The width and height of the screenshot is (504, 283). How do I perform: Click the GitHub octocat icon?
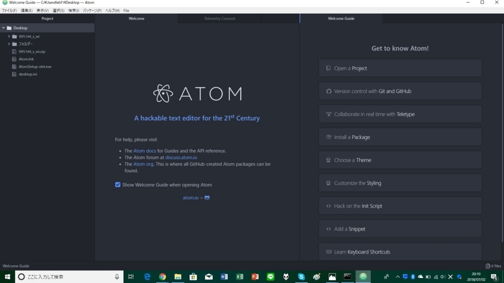tap(207, 198)
